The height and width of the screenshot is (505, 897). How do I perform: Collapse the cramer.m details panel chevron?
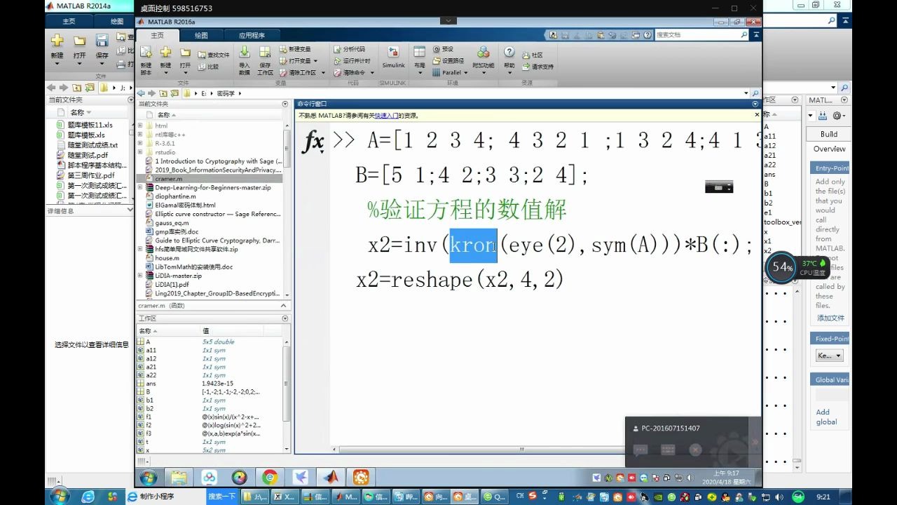(x=285, y=306)
